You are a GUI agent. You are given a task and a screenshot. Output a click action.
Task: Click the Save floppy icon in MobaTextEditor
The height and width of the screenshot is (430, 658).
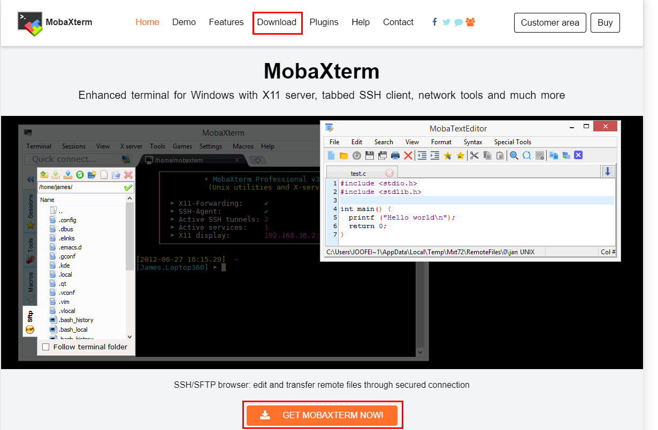pyautogui.click(x=369, y=155)
